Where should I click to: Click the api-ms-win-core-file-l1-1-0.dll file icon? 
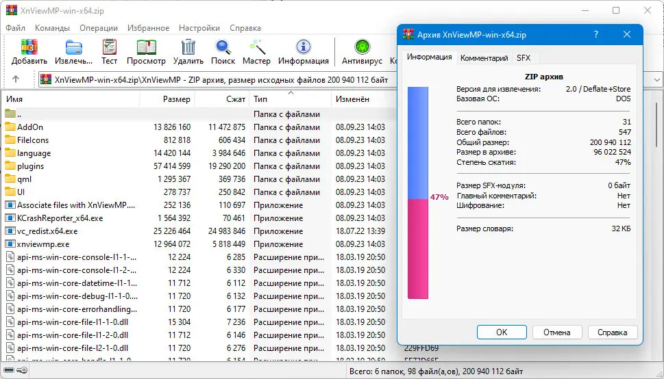(x=10, y=322)
